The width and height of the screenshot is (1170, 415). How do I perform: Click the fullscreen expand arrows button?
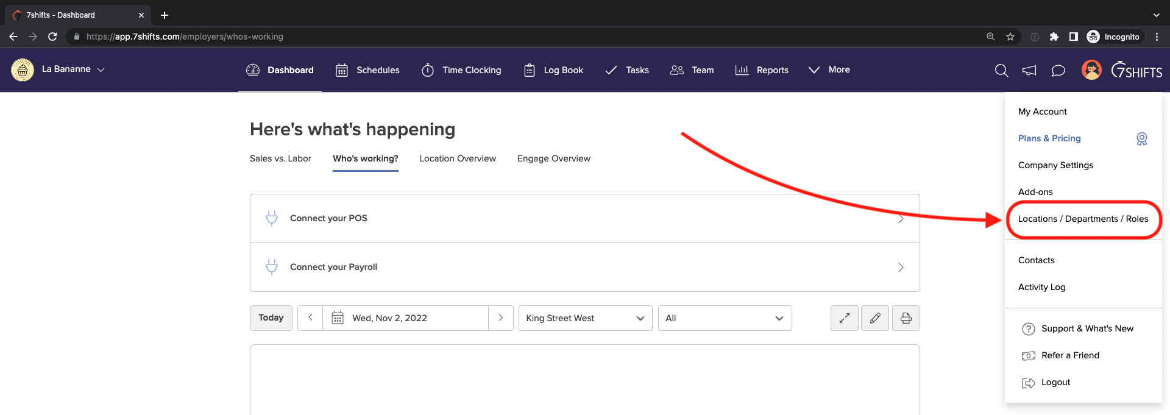point(845,318)
